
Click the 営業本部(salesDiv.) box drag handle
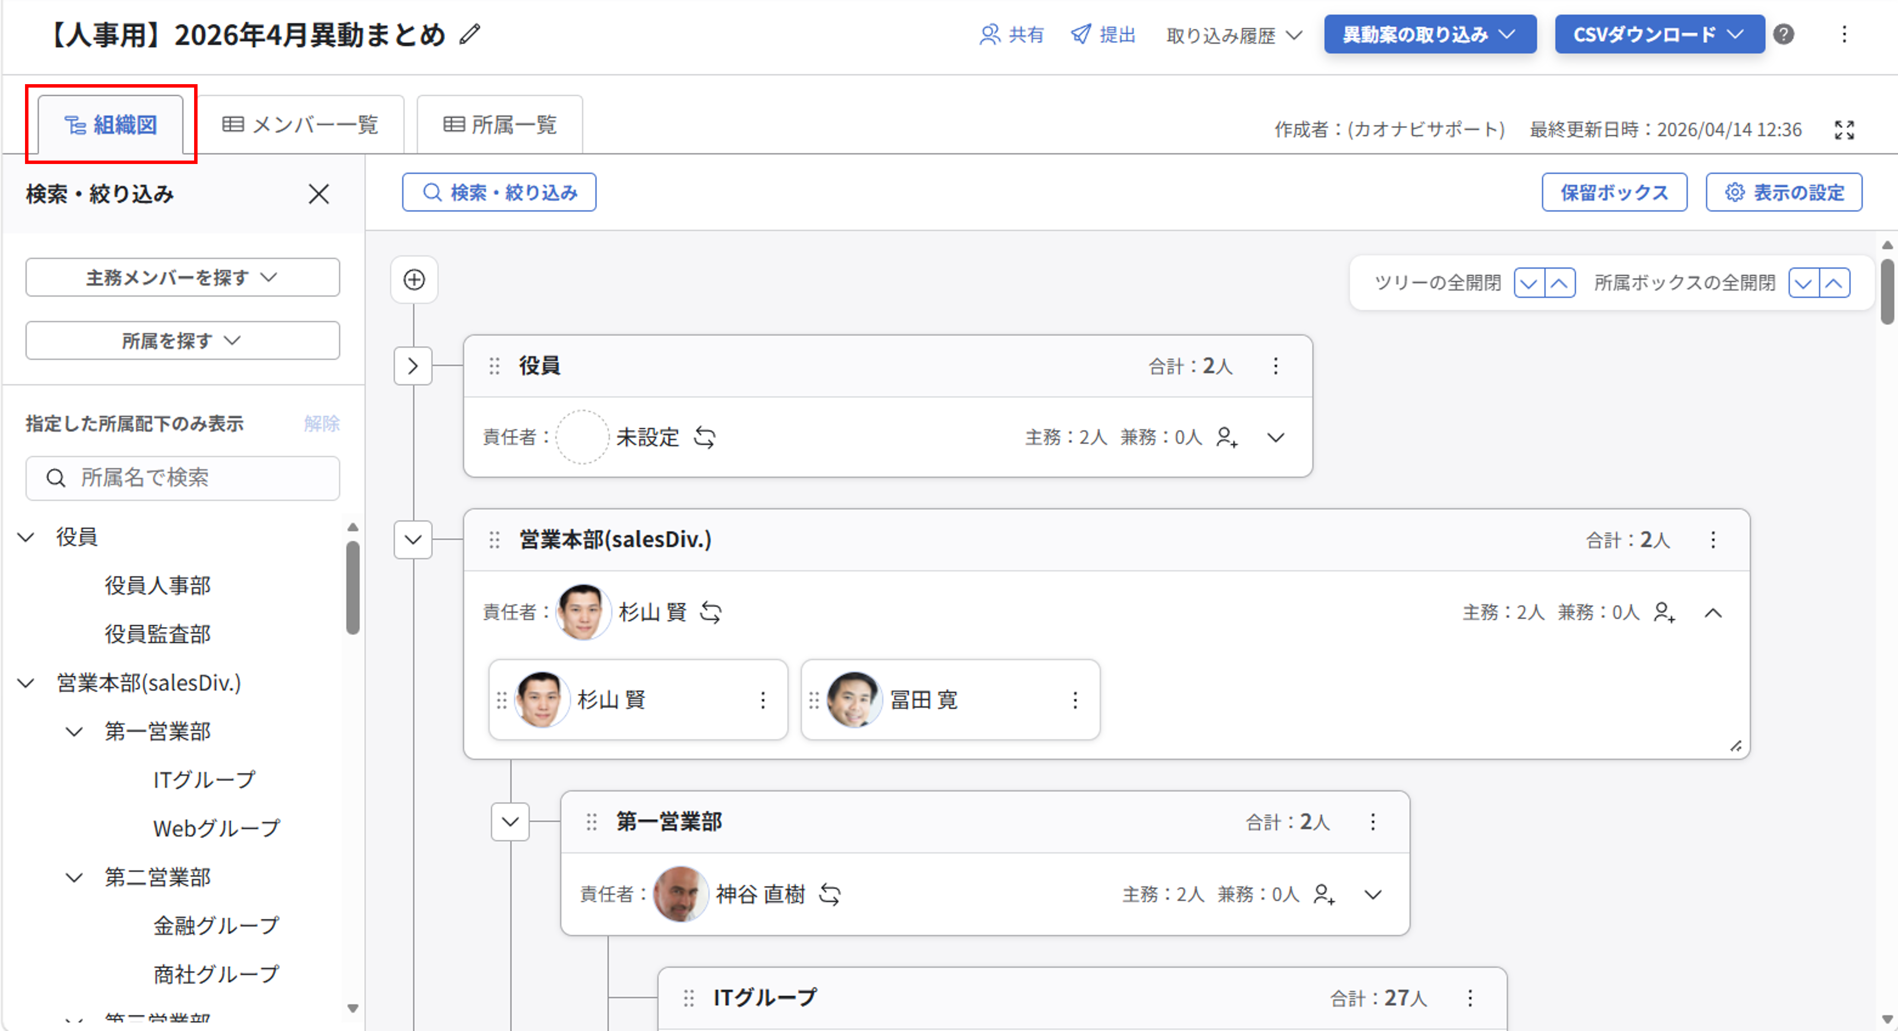(494, 539)
